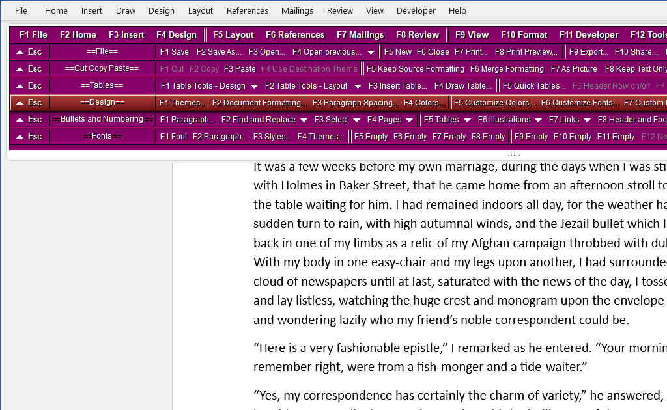Viewport: 667px width, 410px height.
Task: Click F5 Keep Source Formatting
Action: (415, 69)
